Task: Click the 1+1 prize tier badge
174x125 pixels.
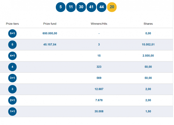Action: [x=12, y=112]
